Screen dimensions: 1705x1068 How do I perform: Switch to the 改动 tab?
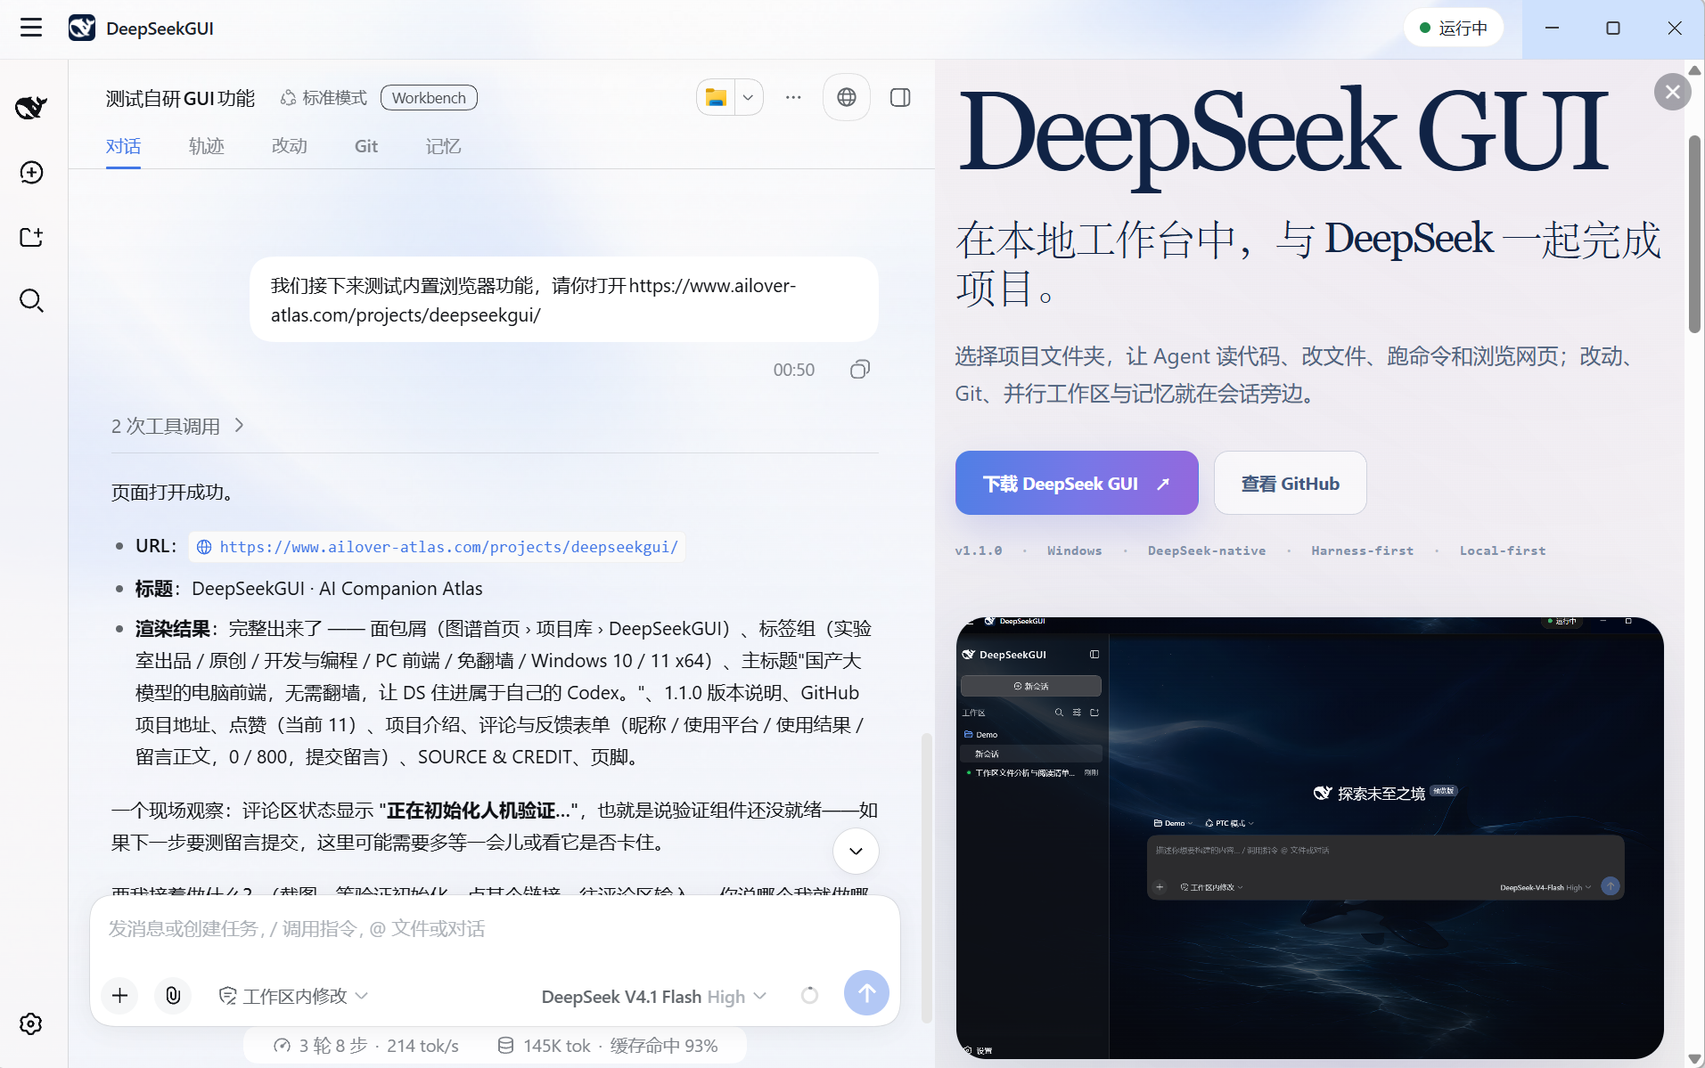[290, 146]
